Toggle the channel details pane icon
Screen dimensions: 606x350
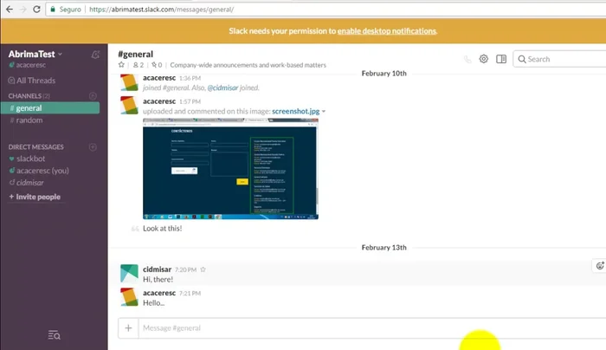[500, 59]
